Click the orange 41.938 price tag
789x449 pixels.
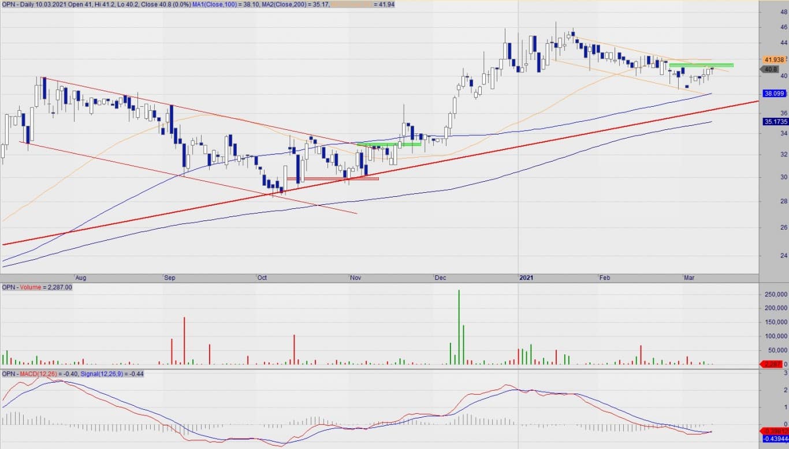773,60
